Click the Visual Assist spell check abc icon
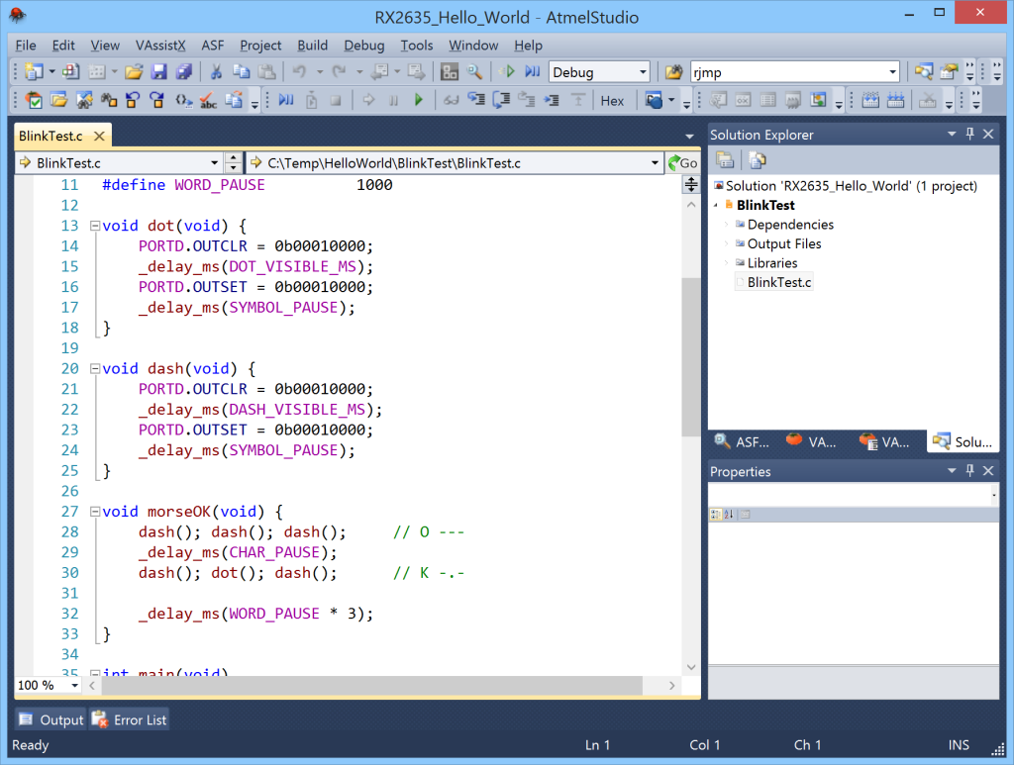 click(208, 100)
